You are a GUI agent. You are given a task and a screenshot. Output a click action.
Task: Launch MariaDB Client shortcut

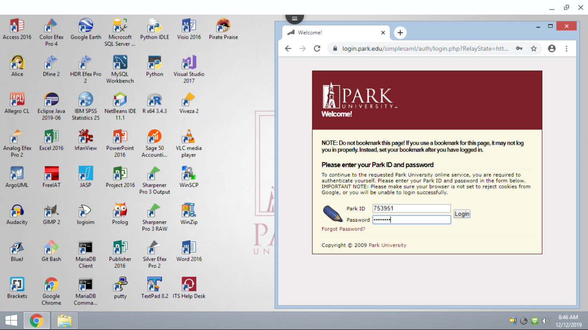click(x=86, y=254)
